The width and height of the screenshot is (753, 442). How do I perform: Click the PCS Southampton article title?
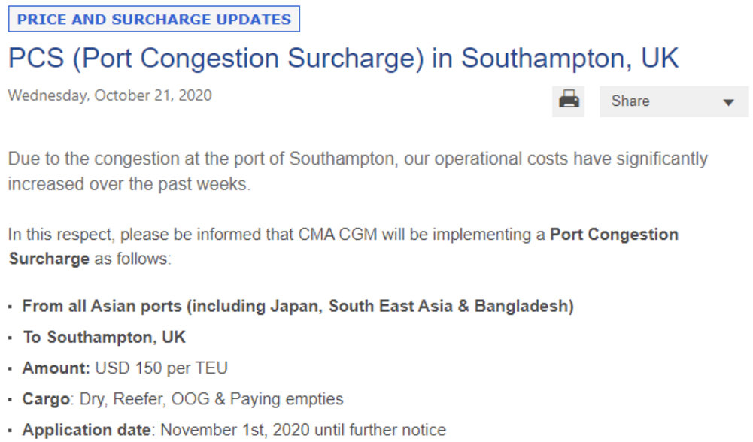[x=343, y=58]
